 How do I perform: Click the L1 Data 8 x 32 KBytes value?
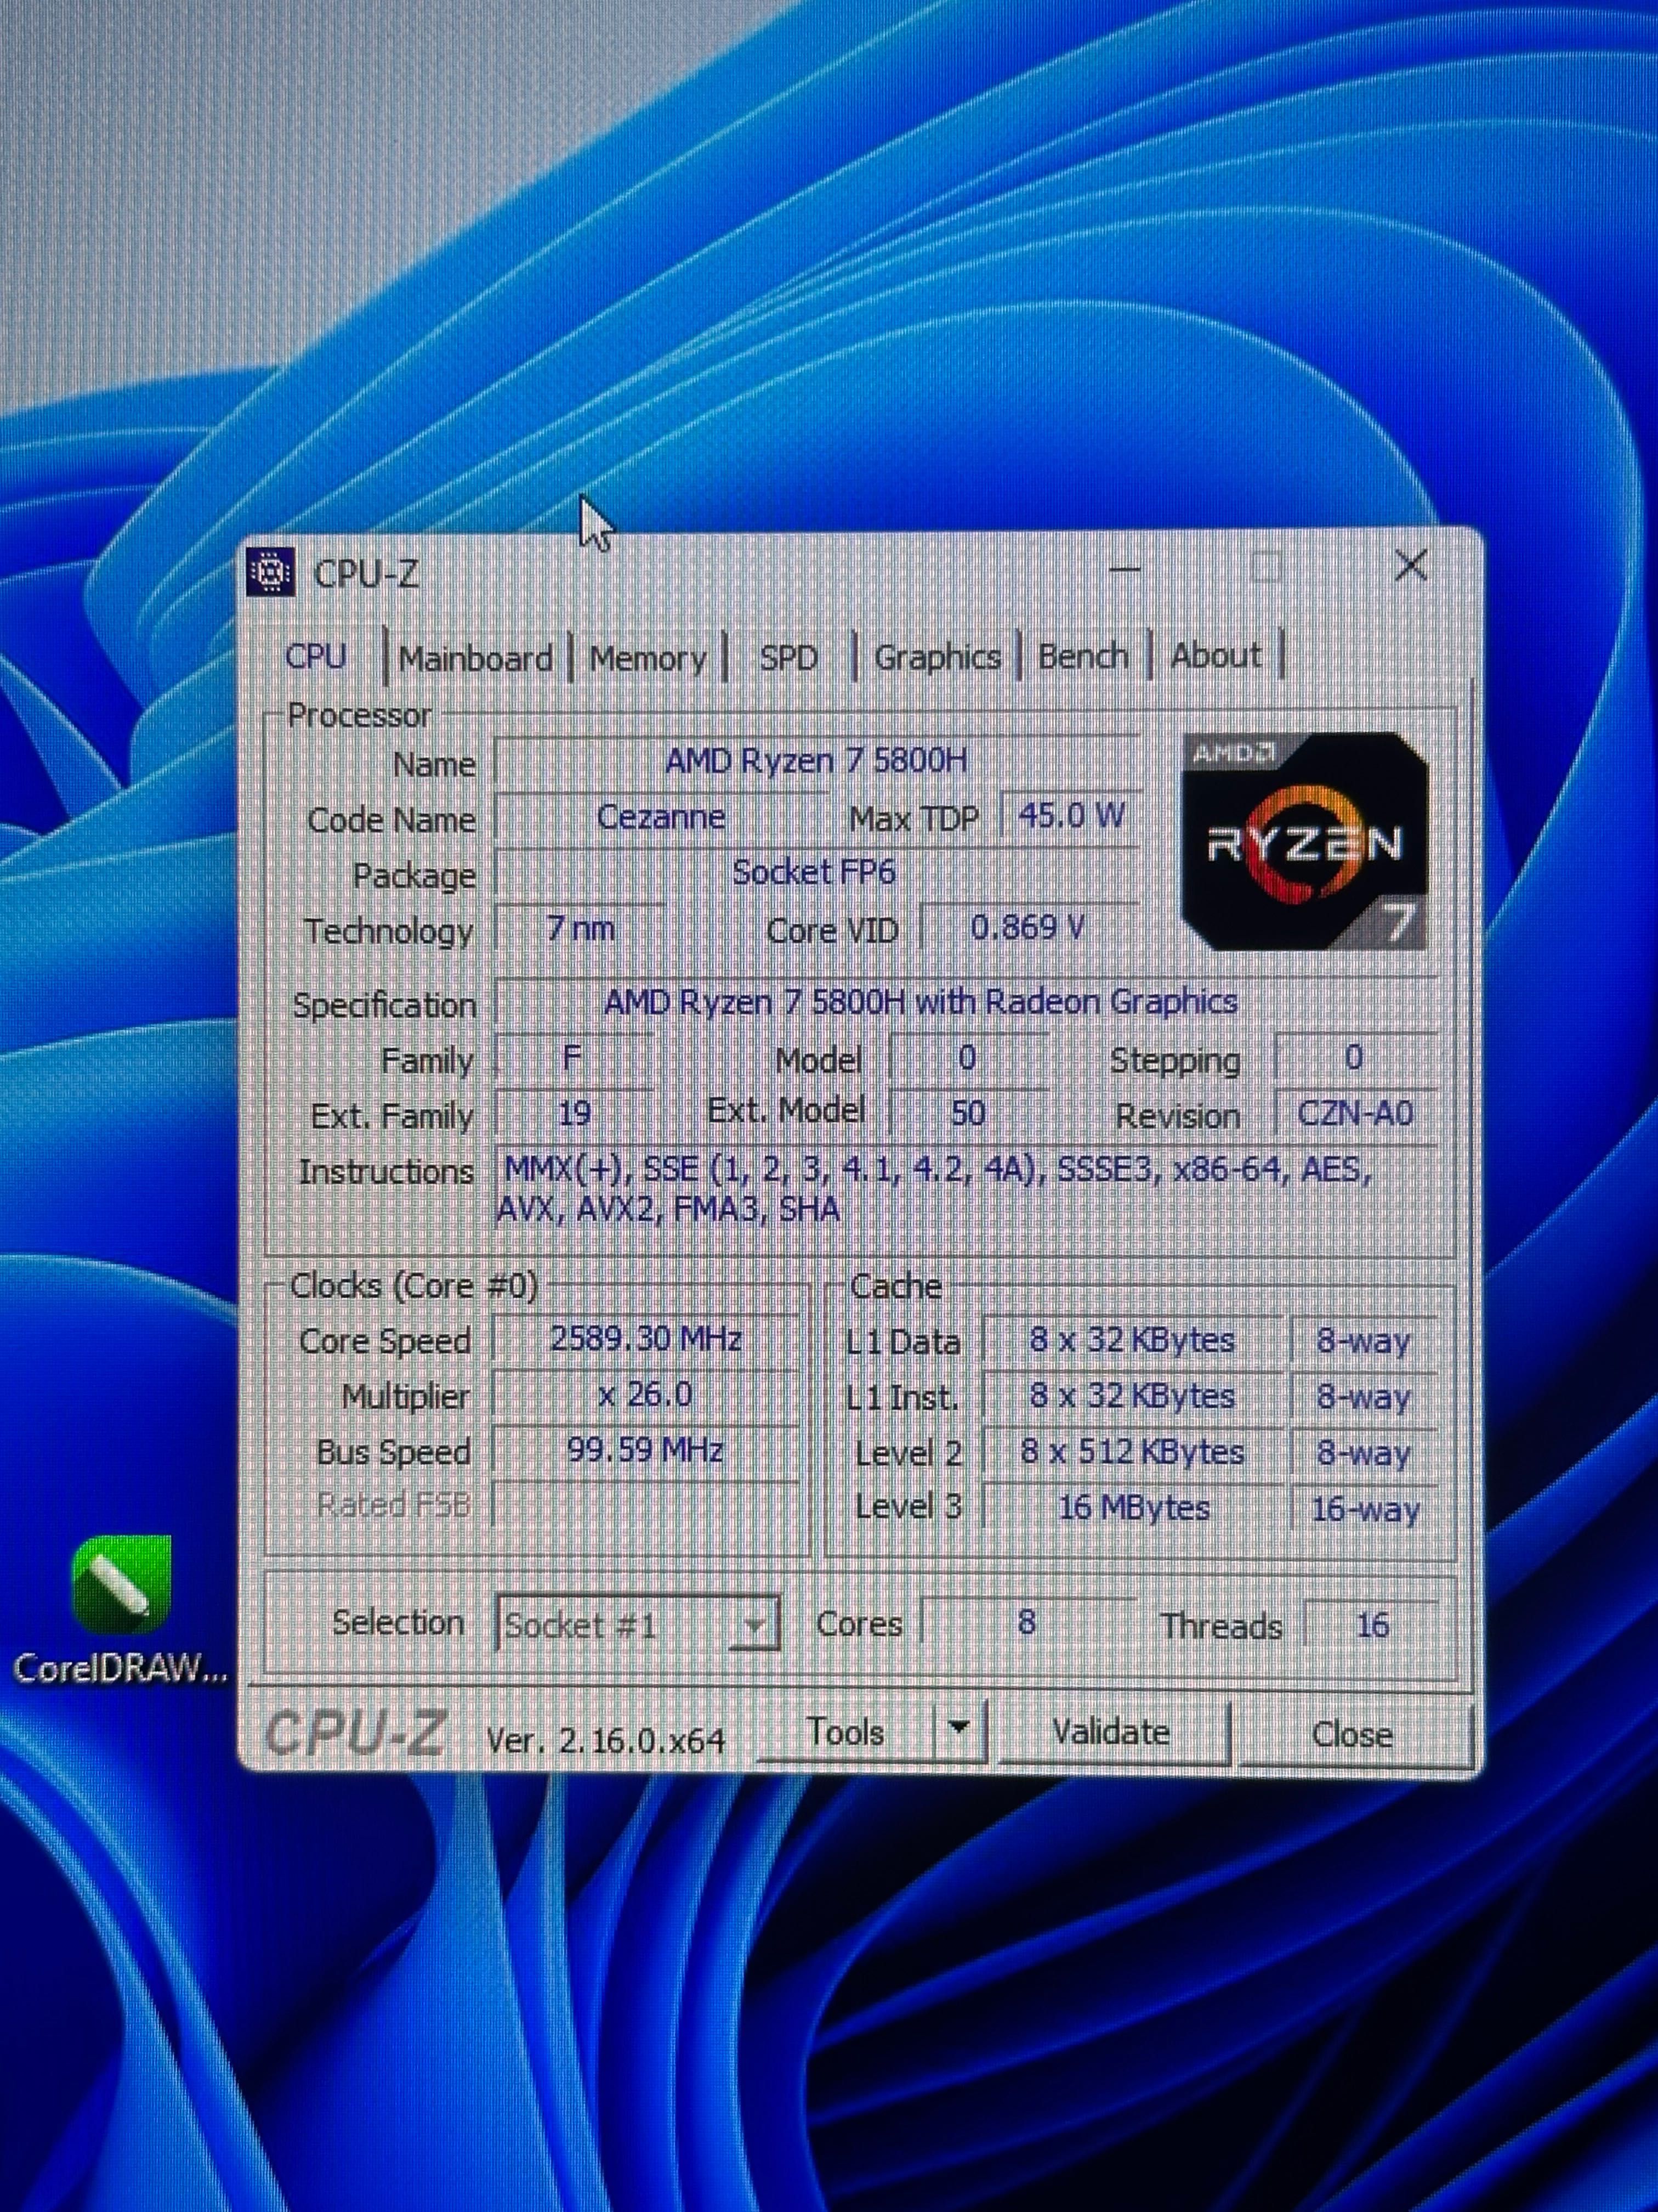click(1132, 1340)
